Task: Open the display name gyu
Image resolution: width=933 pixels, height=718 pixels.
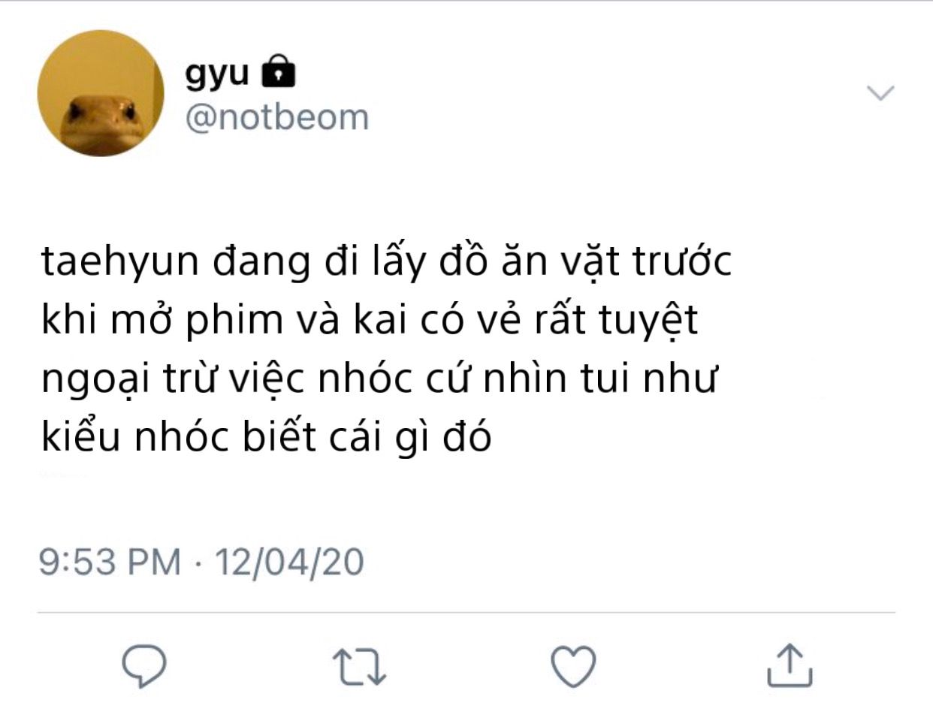Action: pyautogui.click(x=216, y=74)
